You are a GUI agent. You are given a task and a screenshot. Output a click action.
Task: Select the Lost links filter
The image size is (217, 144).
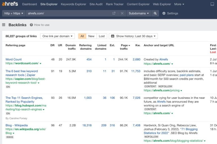pos(102,36)
